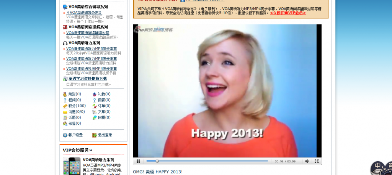
Task: Open 回复(0) link
Action: point(104,117)
